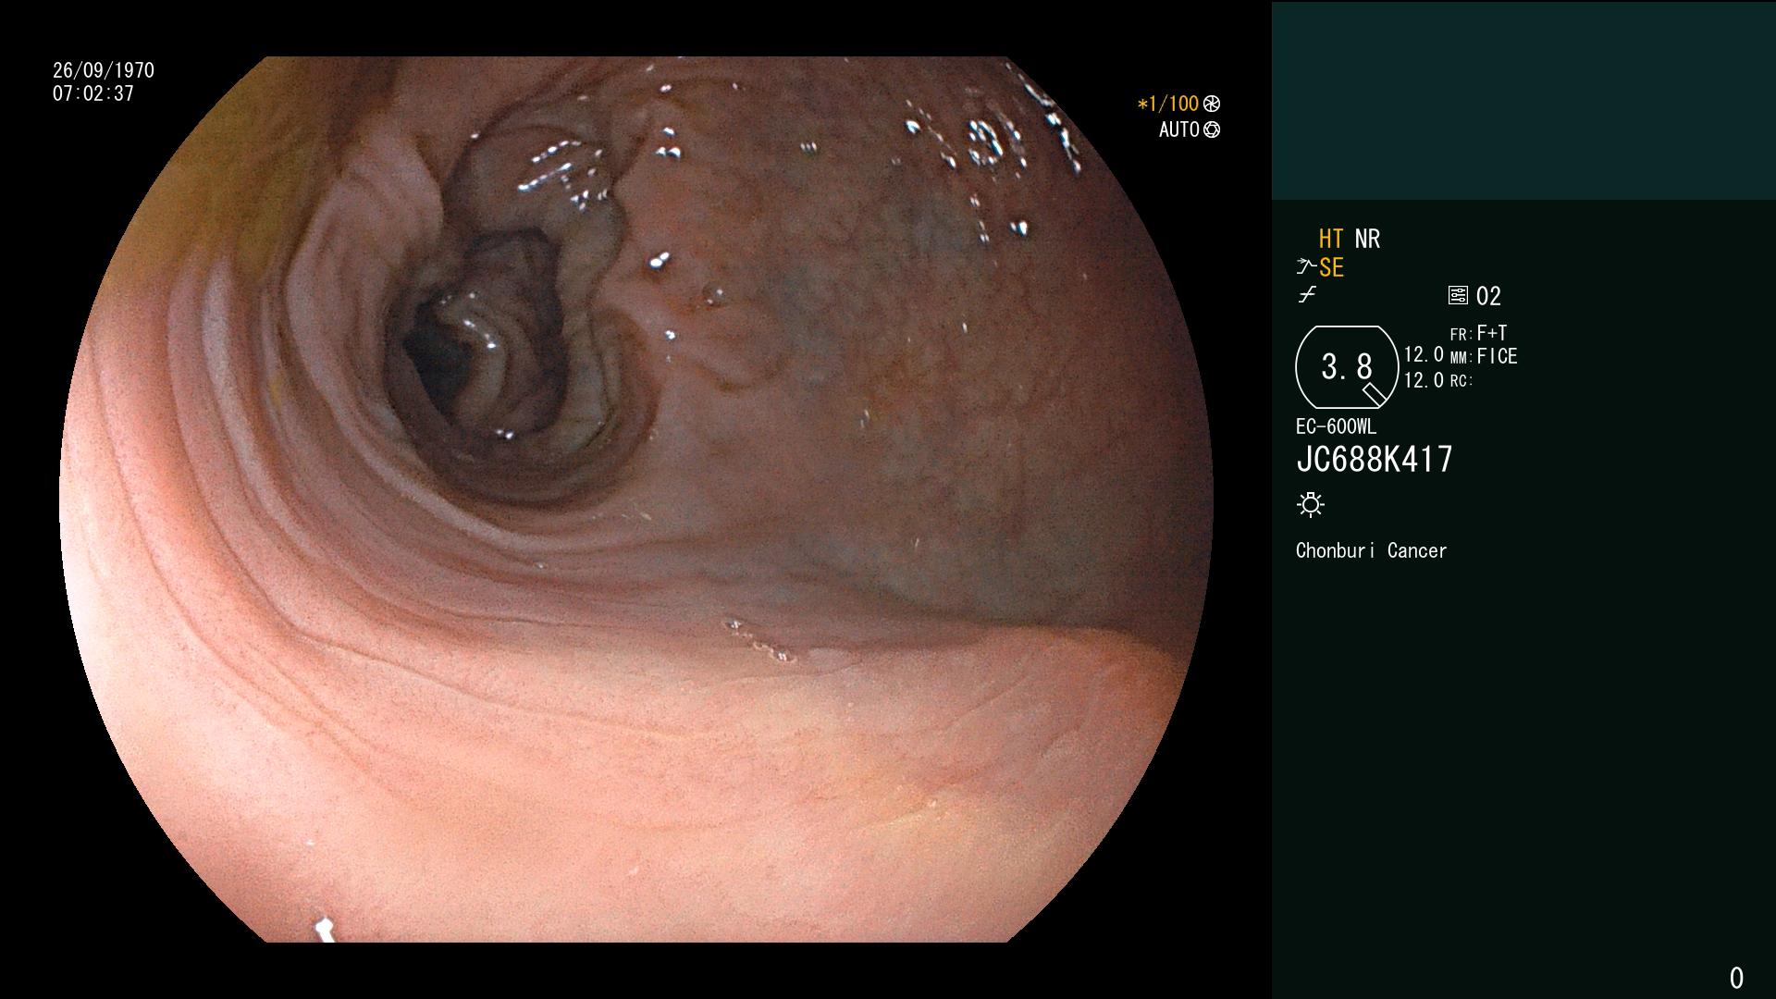Click the NR noise reduction indicator
This screenshot has height=999, width=1776.
pos(1367,240)
